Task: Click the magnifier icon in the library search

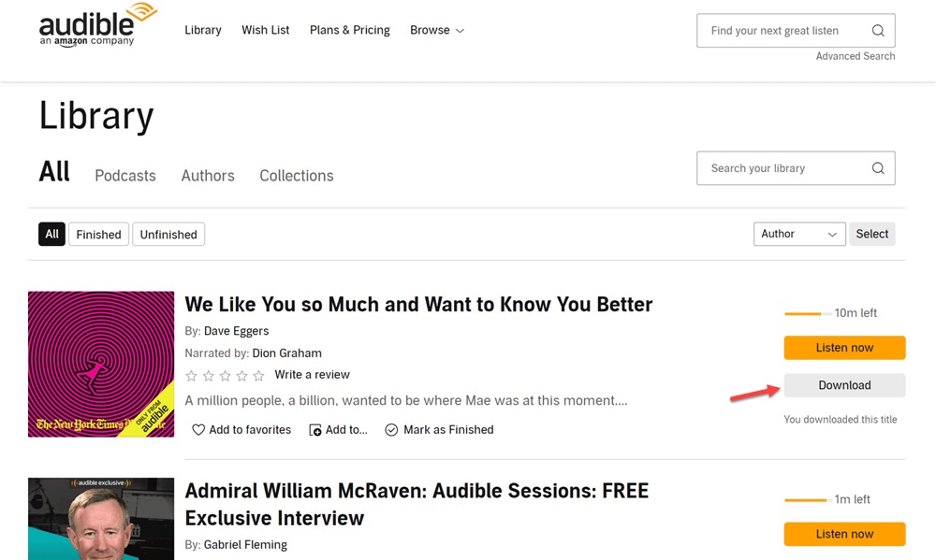Action: coord(878,168)
